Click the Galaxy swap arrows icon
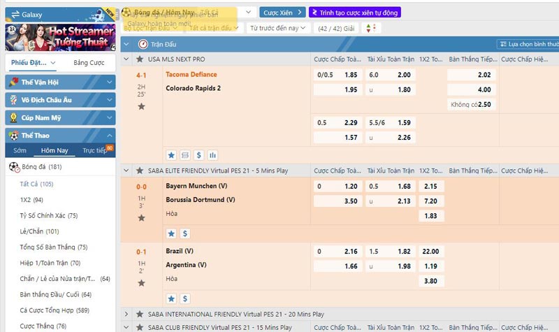Viewport: 559px width, 332px height. (x=15, y=14)
